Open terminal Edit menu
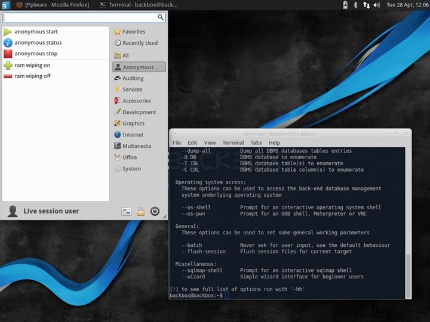Viewport: 430px width, 322px height. point(192,143)
